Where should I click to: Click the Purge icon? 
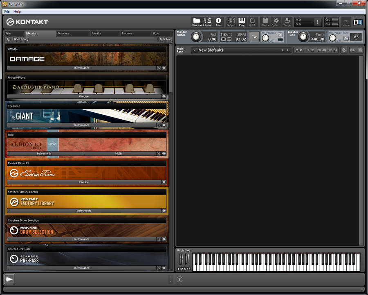[287, 21]
